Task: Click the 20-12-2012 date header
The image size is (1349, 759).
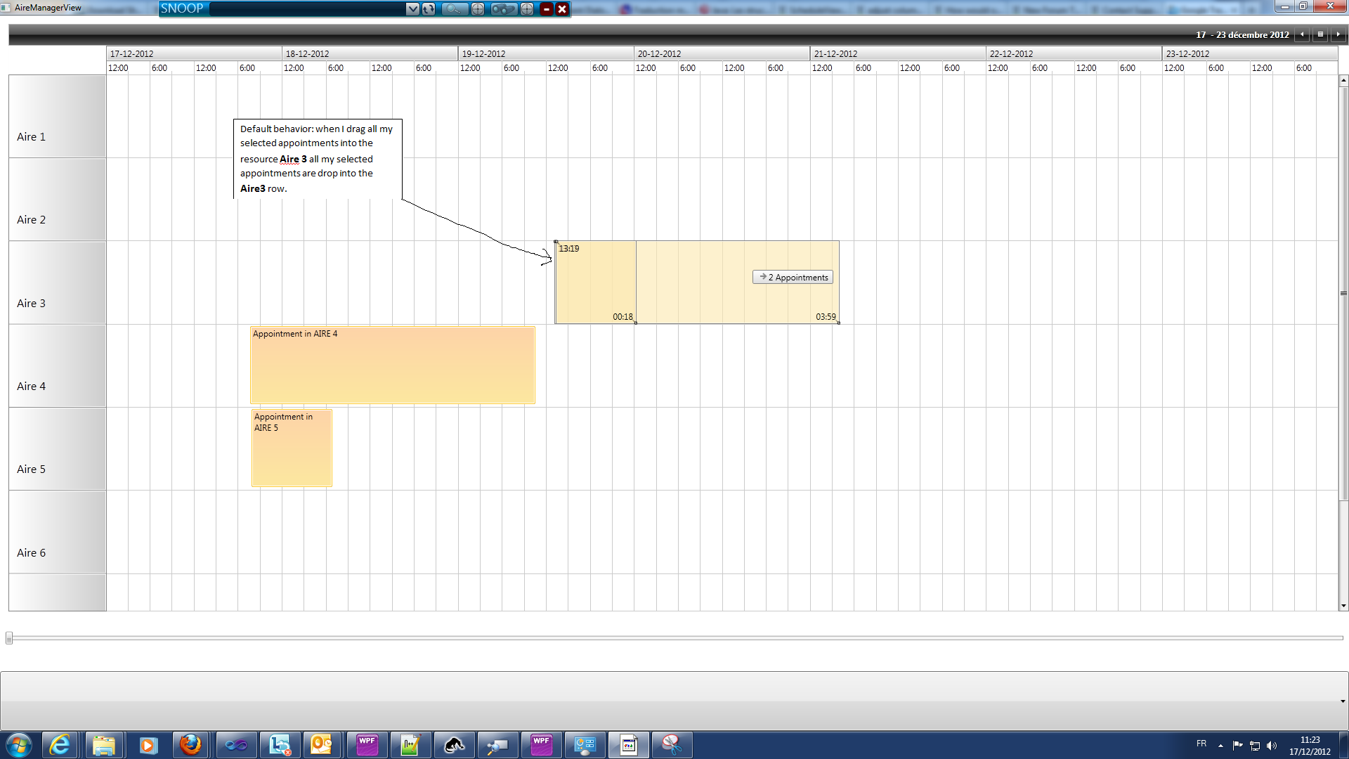Action: coord(722,54)
